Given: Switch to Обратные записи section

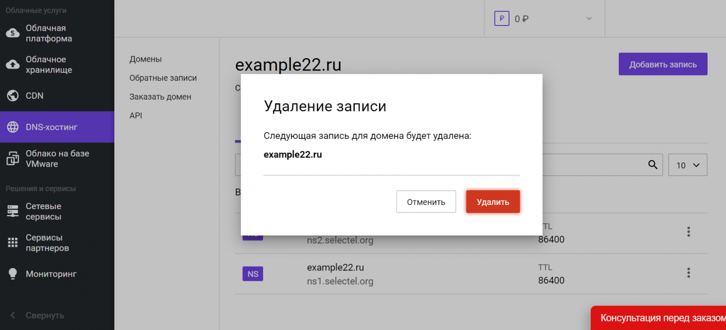Looking at the screenshot, I should pyautogui.click(x=163, y=77).
